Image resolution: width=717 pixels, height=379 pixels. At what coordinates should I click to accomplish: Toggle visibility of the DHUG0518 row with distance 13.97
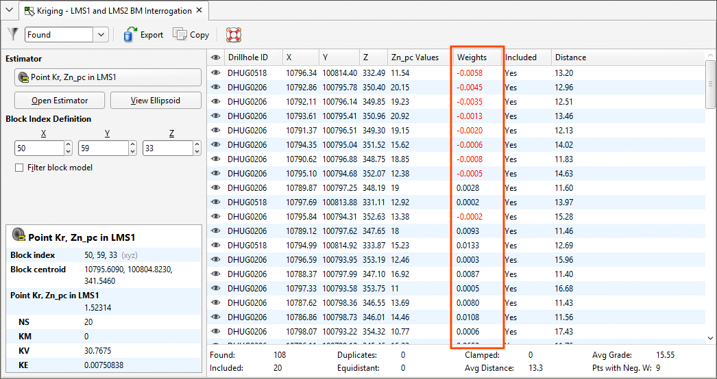(x=215, y=202)
